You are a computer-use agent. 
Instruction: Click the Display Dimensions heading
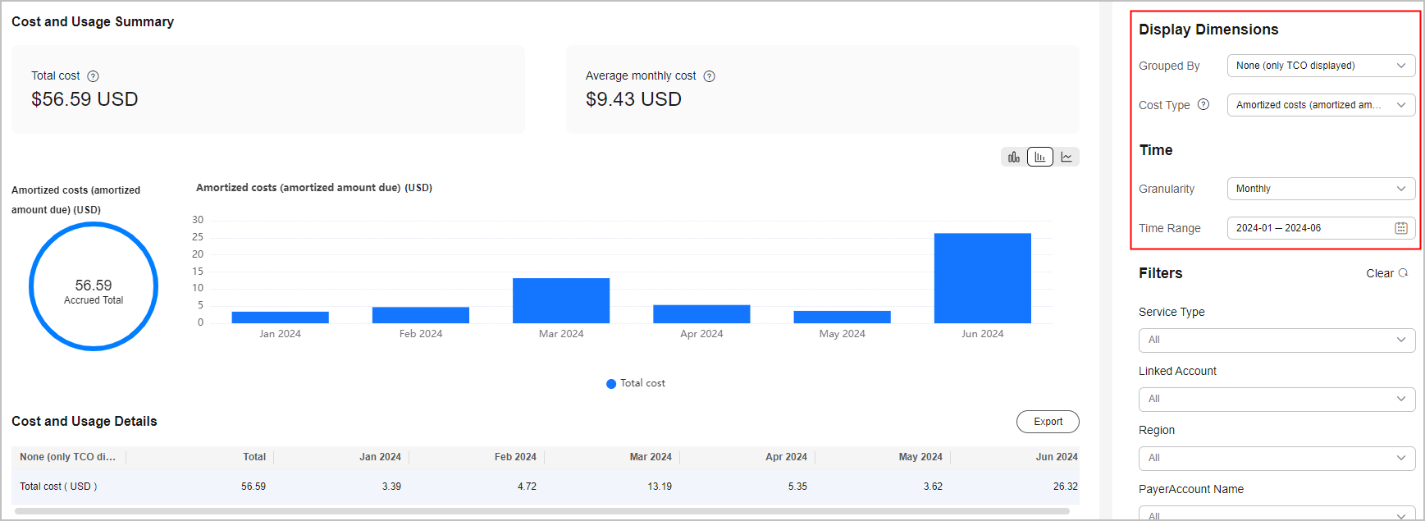coord(1208,30)
